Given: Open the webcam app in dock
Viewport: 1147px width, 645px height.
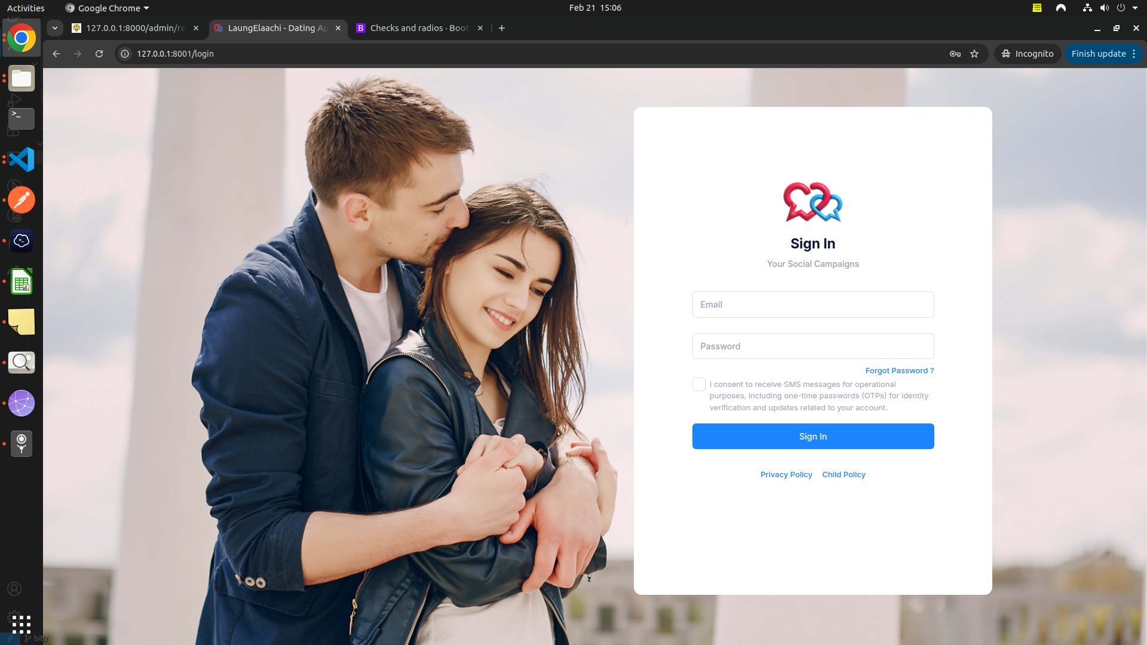Looking at the screenshot, I should [22, 444].
